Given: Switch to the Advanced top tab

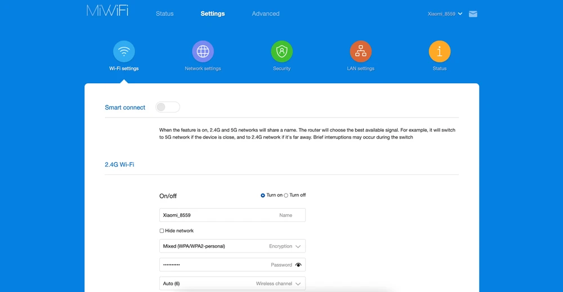Looking at the screenshot, I should point(265,14).
